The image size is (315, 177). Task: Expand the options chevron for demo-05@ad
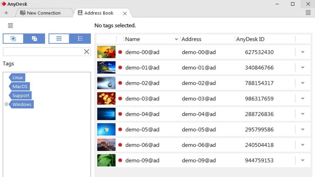pos(303,129)
